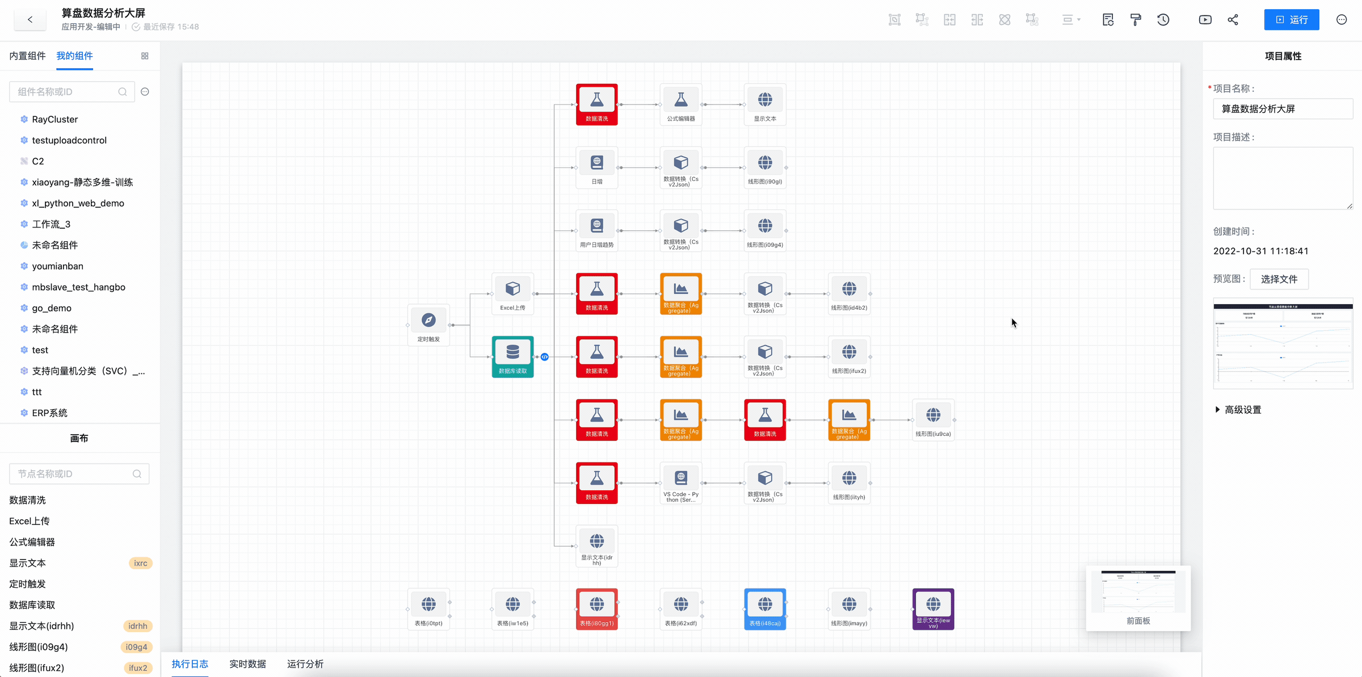Select the purple 显示文本(iewvw) node
Image resolution: width=1362 pixels, height=677 pixels.
[x=933, y=609]
